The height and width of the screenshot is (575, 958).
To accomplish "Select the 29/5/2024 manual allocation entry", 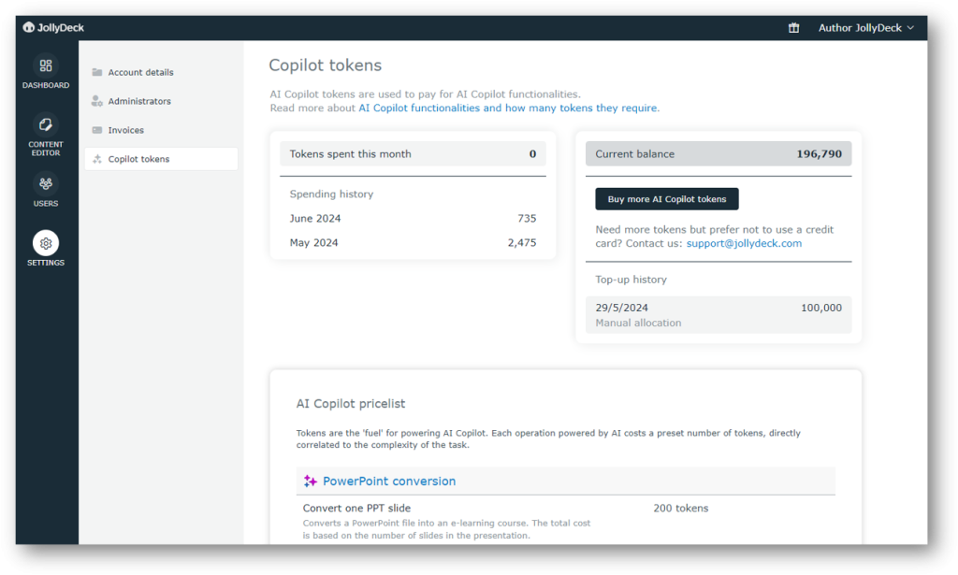I will (718, 315).
